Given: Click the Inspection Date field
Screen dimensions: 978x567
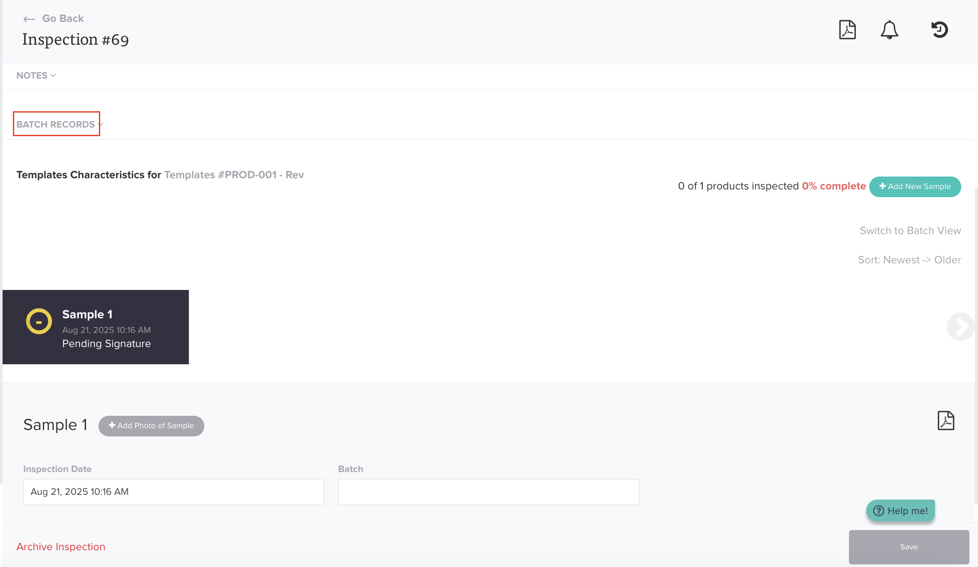Looking at the screenshot, I should coord(173,492).
